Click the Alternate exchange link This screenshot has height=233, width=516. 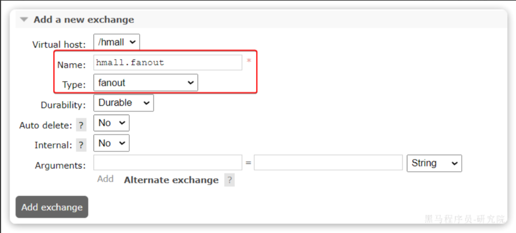tap(171, 180)
